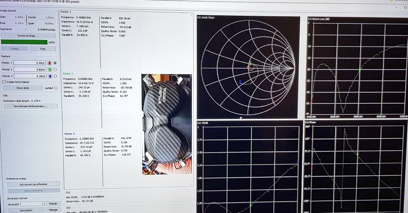408x213 pixels.
Task: Click the 8.000MHz/step label
Action: tap(46, 29)
